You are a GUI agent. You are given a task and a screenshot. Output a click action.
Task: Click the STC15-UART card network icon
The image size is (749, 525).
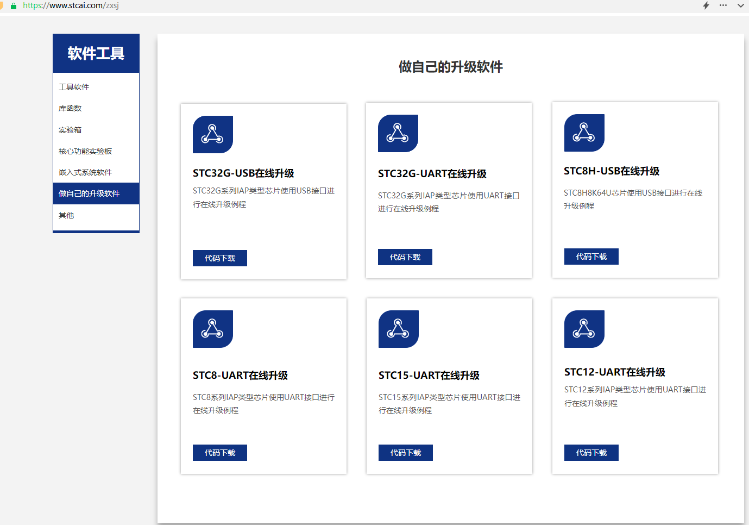click(399, 329)
